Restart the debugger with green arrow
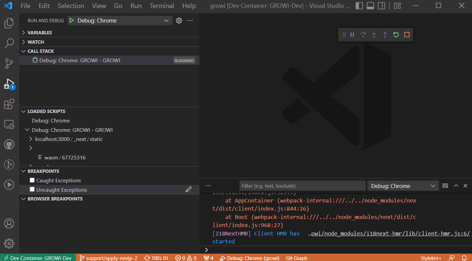472x261 pixels. pos(396,35)
